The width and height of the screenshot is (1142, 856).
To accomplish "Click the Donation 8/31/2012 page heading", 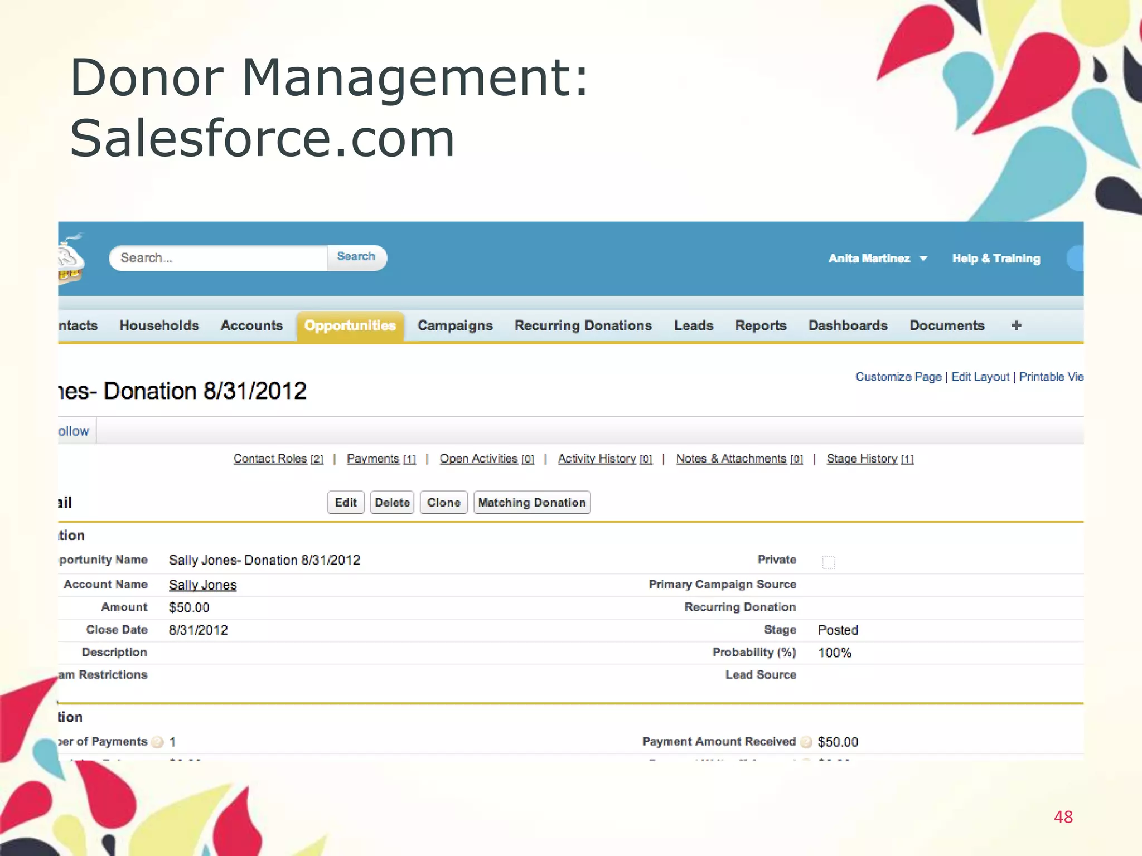I will [182, 391].
